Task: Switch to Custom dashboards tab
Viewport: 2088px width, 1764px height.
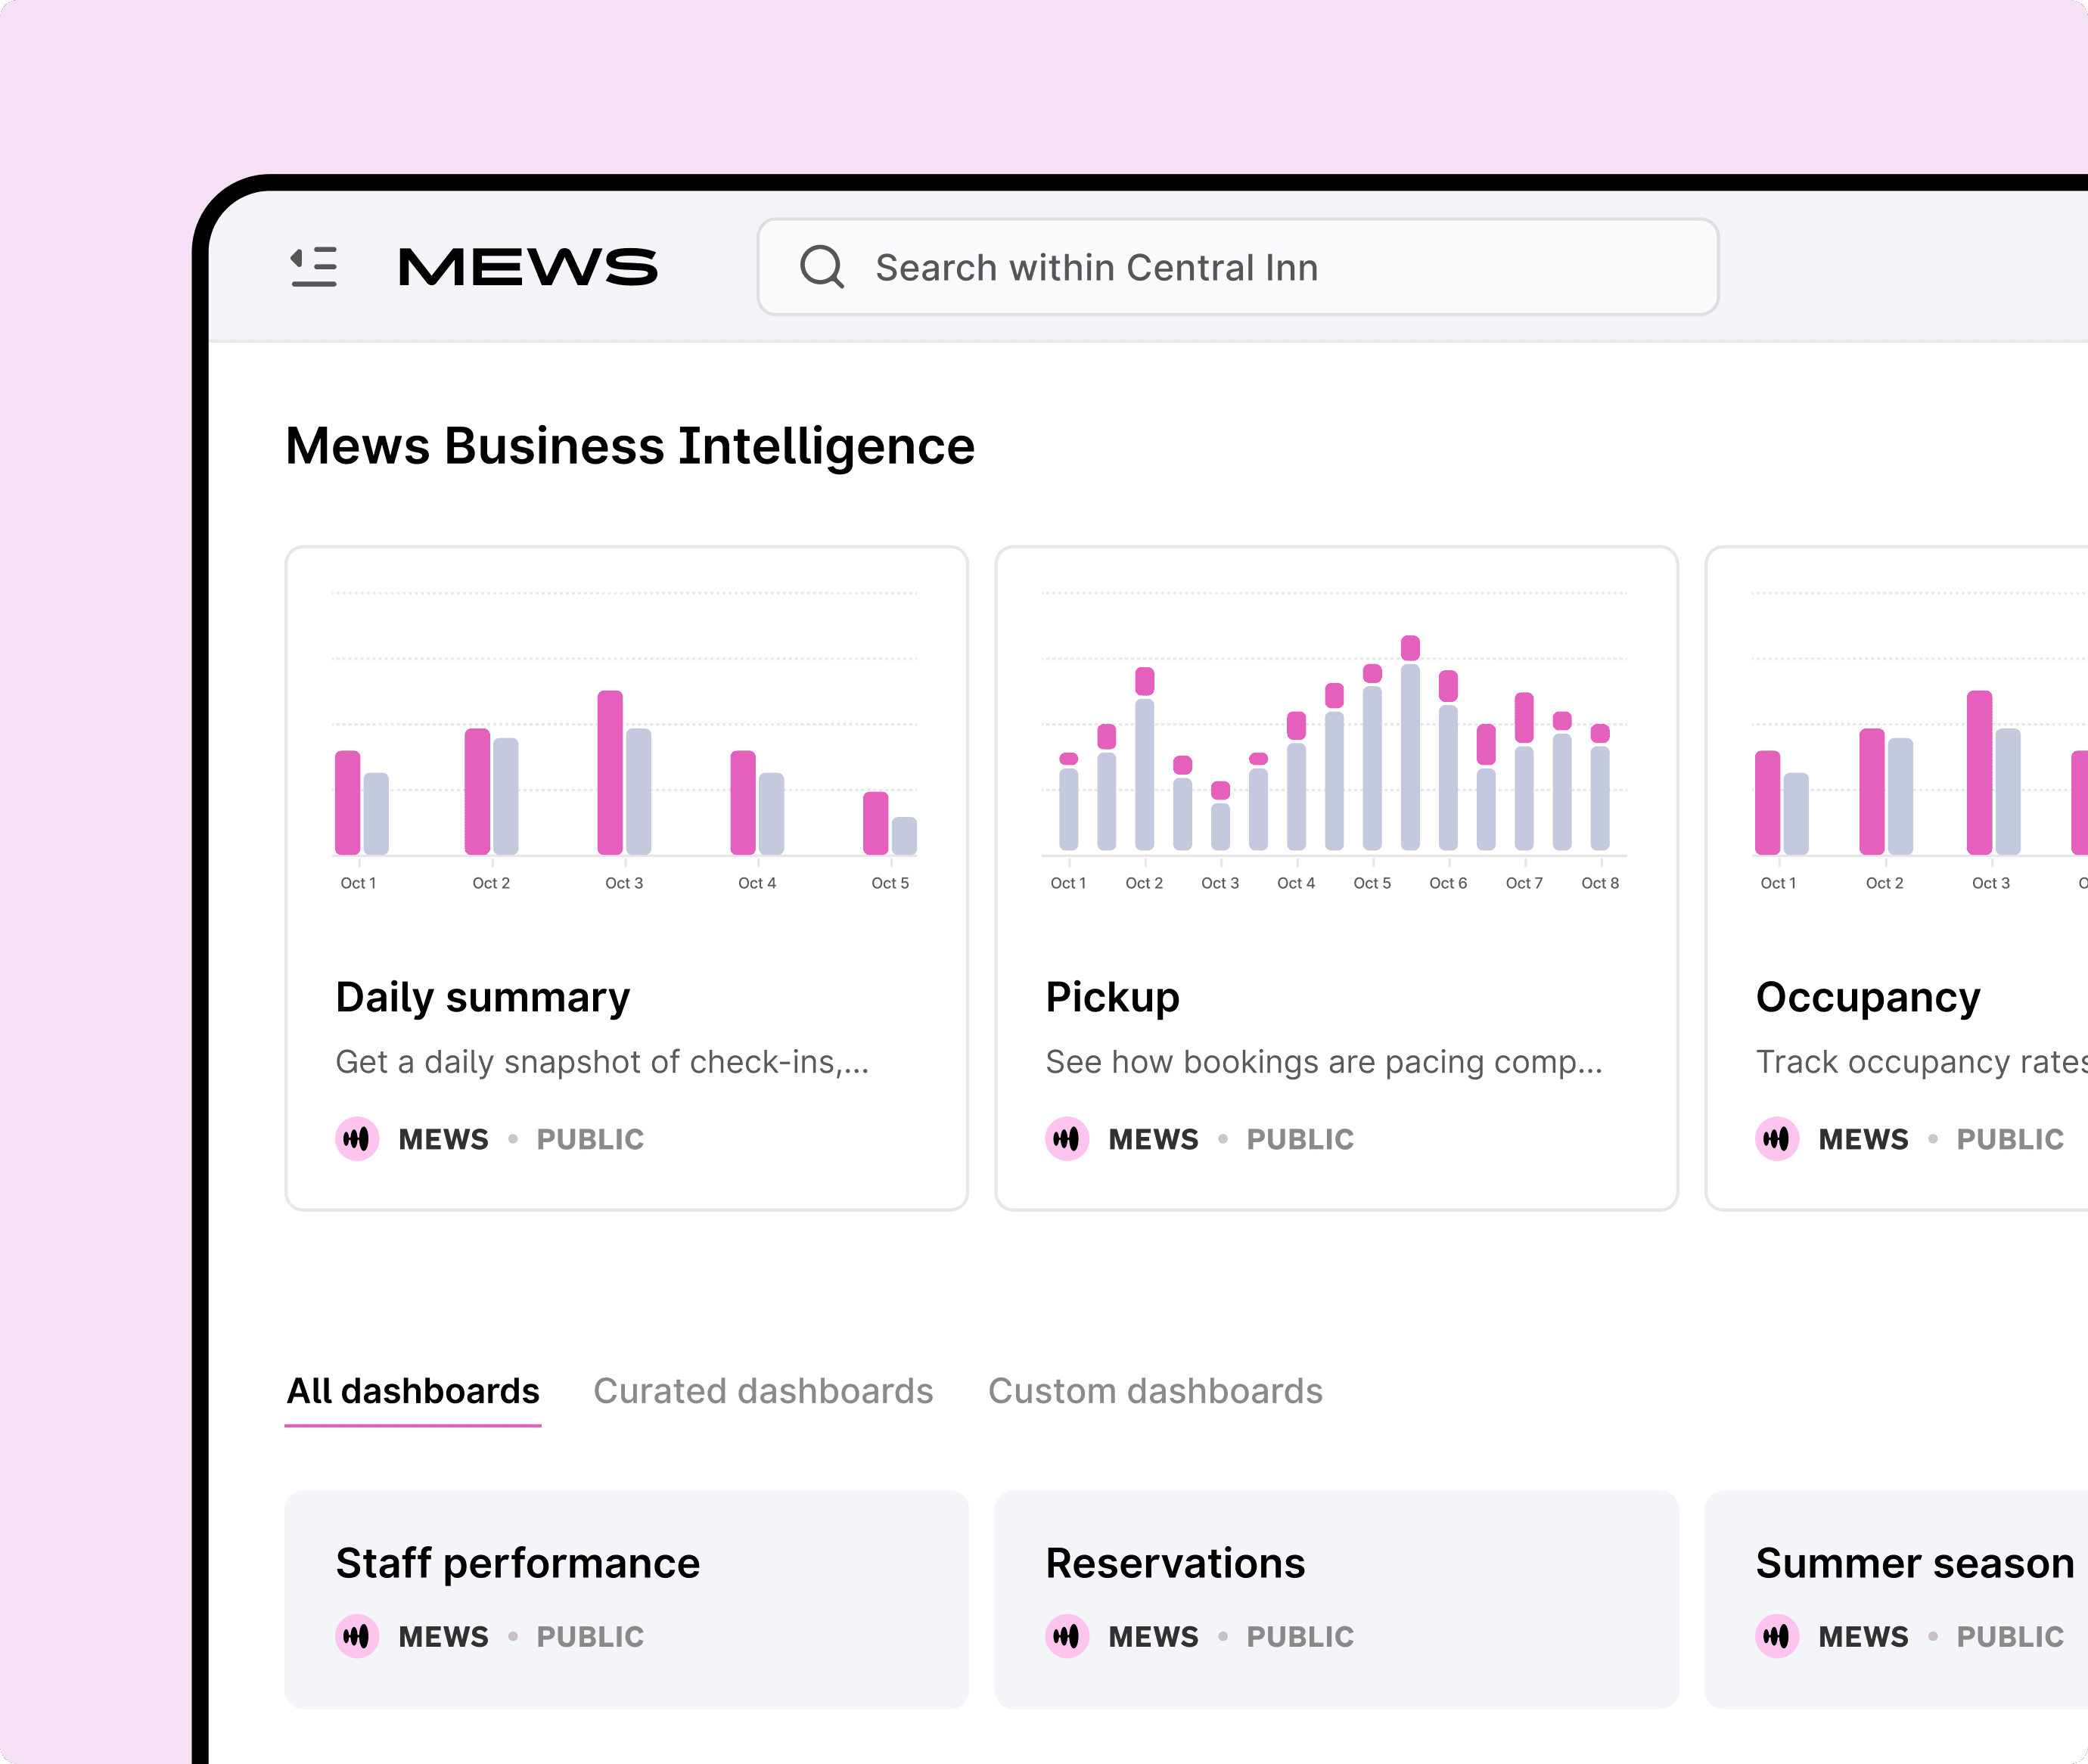Action: [x=1155, y=1391]
